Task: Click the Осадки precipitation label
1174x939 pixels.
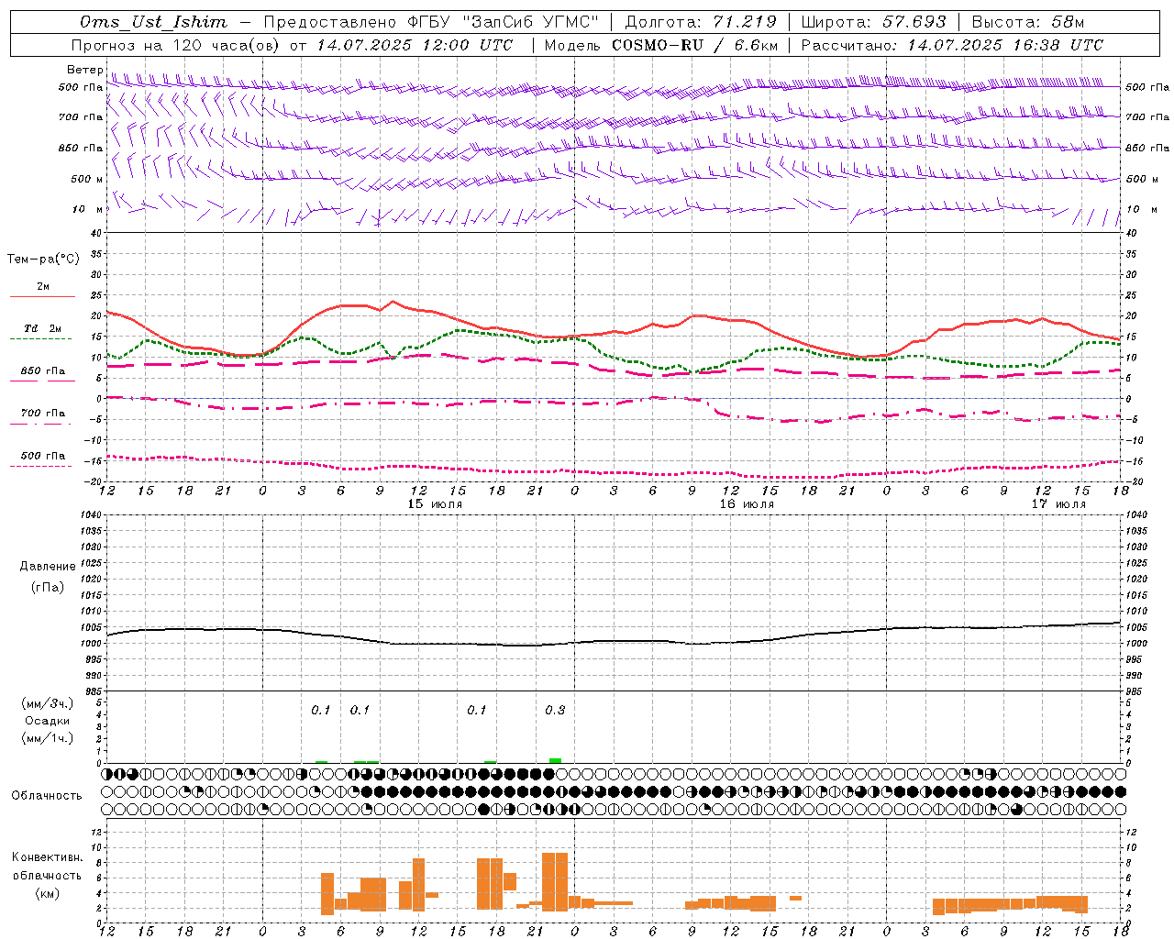Action: [48, 721]
